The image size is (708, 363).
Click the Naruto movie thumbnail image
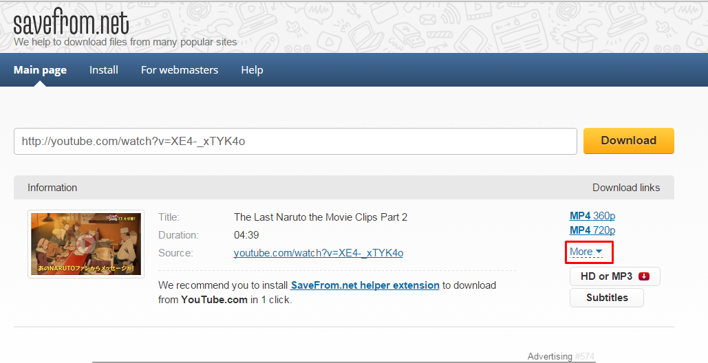[x=86, y=244]
